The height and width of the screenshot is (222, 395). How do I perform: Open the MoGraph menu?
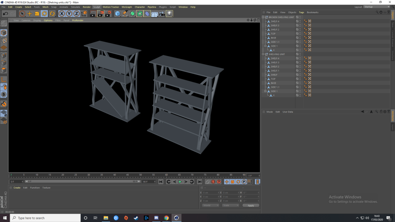tap(127, 7)
